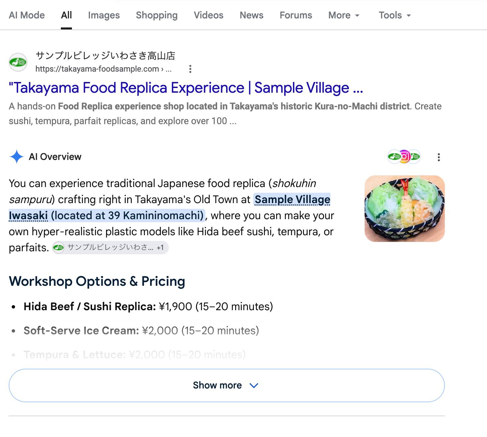Open the AI Overview three-dot menu
The image size is (487, 437).
(439, 157)
